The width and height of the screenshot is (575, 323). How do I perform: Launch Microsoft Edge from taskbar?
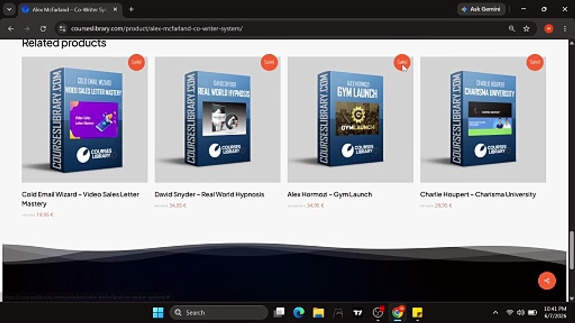pos(299,313)
